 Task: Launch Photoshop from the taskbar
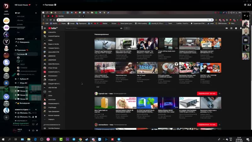(54, 139)
